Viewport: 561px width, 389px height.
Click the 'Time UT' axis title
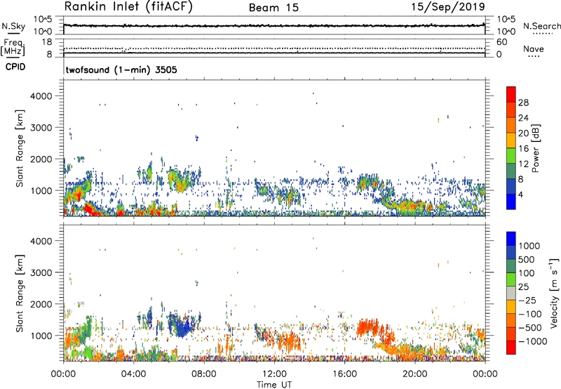point(274,384)
